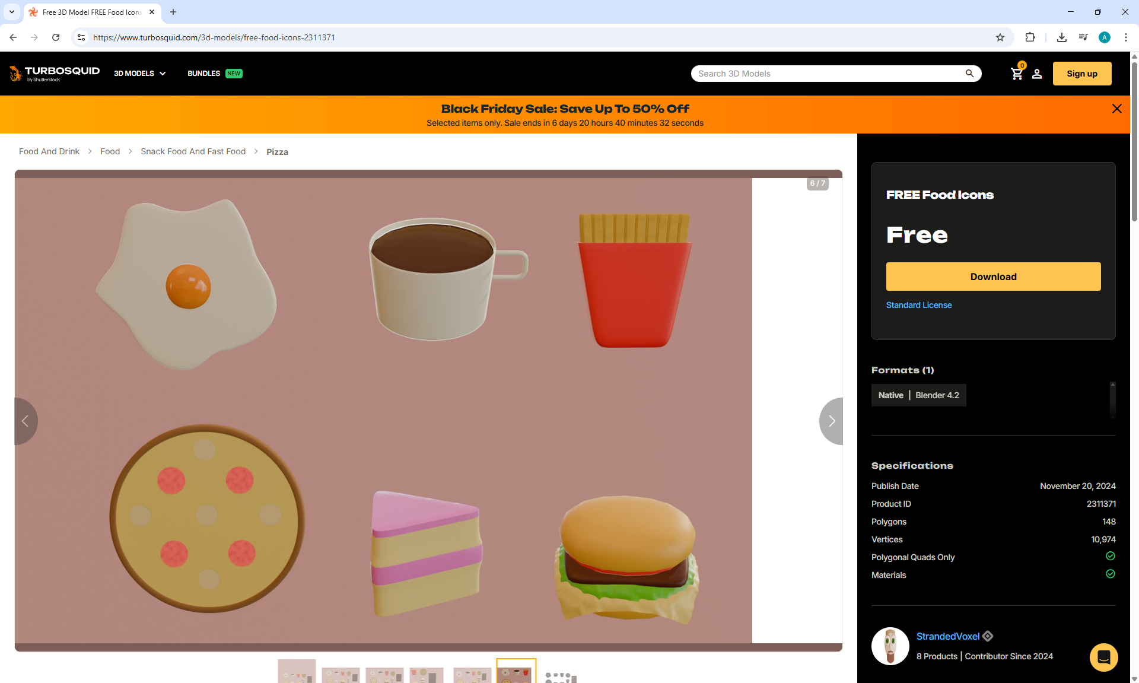The width and height of the screenshot is (1139, 683).
Task: Click the user account profile icon
Action: pyautogui.click(x=1037, y=74)
